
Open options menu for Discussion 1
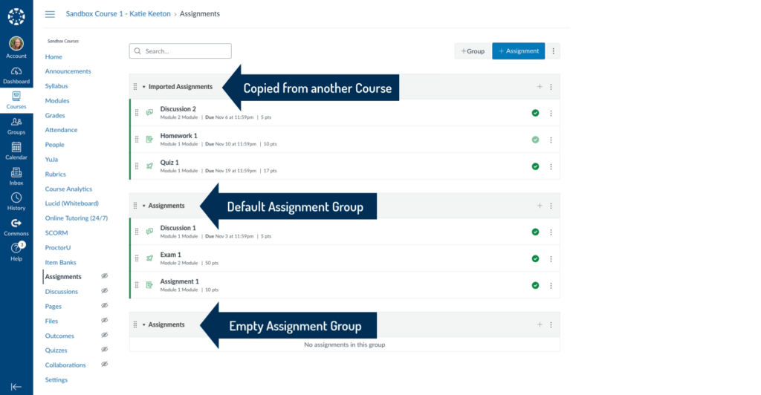pyautogui.click(x=551, y=232)
